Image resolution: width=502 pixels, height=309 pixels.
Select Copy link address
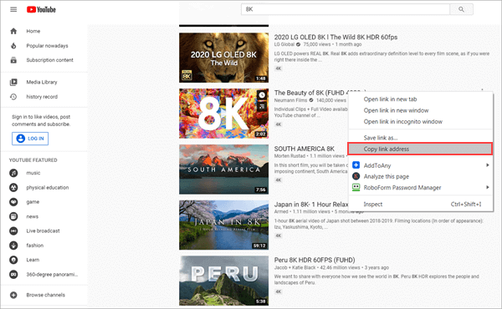coord(420,149)
